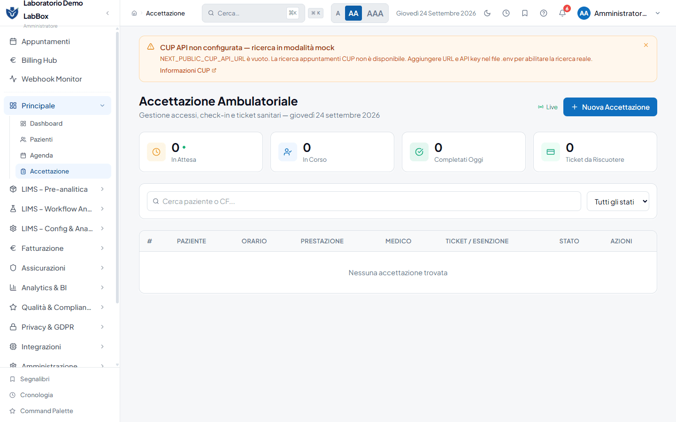Expand Assicurazioni section
Viewport: 676px width, 422px height.
(57, 268)
